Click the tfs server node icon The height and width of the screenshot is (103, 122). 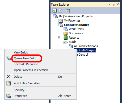point(56,16)
